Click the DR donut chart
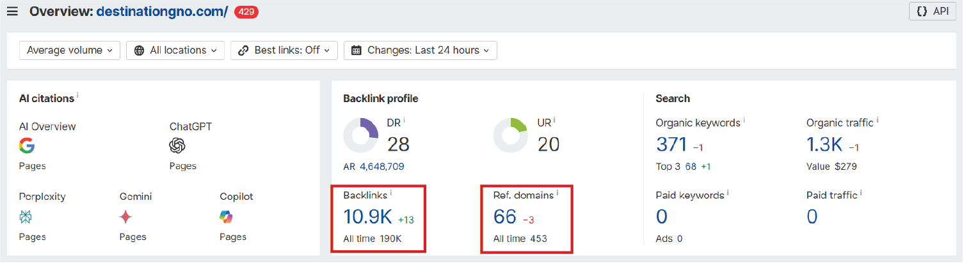The height and width of the screenshot is (263, 964). pyautogui.click(x=362, y=135)
